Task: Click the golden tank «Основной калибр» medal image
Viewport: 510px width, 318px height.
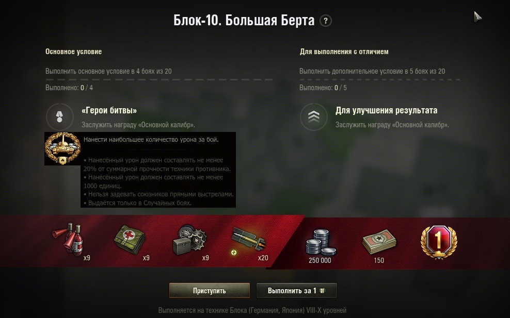Action: (62, 149)
